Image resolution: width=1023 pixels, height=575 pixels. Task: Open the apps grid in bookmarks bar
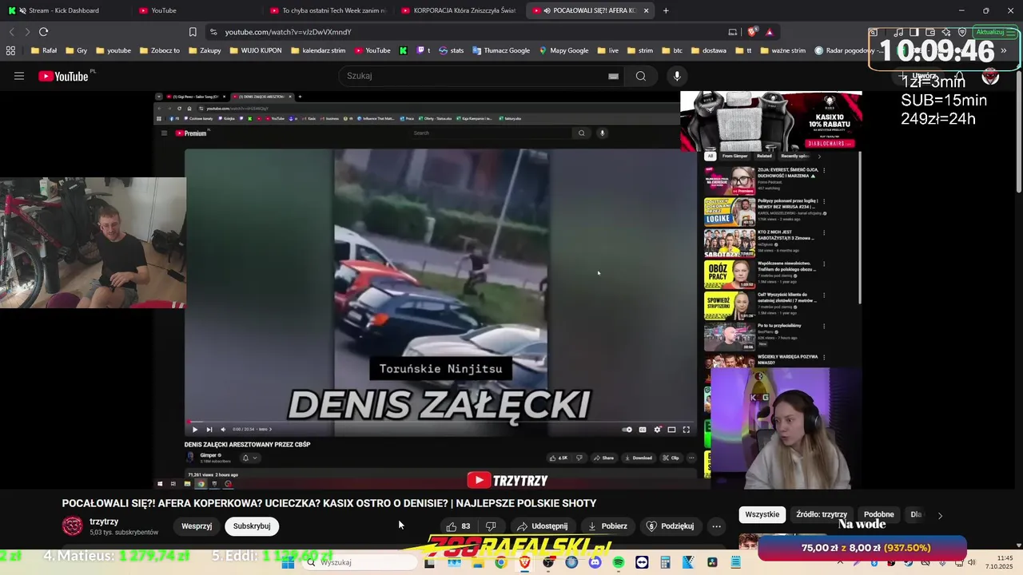(10, 50)
